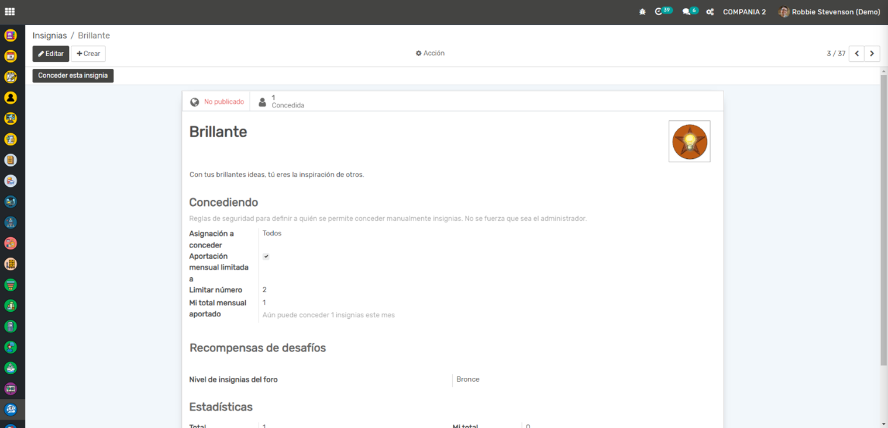Click the gears icon in top bar
888x428 pixels.
tap(710, 12)
